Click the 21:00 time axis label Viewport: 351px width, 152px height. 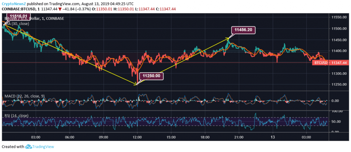239,137
